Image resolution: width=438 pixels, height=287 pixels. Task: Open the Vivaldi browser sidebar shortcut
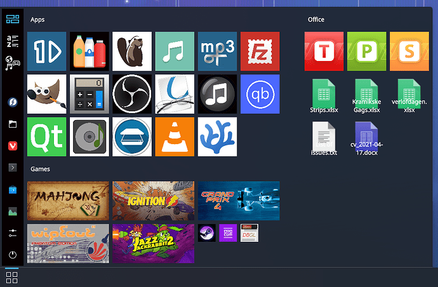click(12, 146)
